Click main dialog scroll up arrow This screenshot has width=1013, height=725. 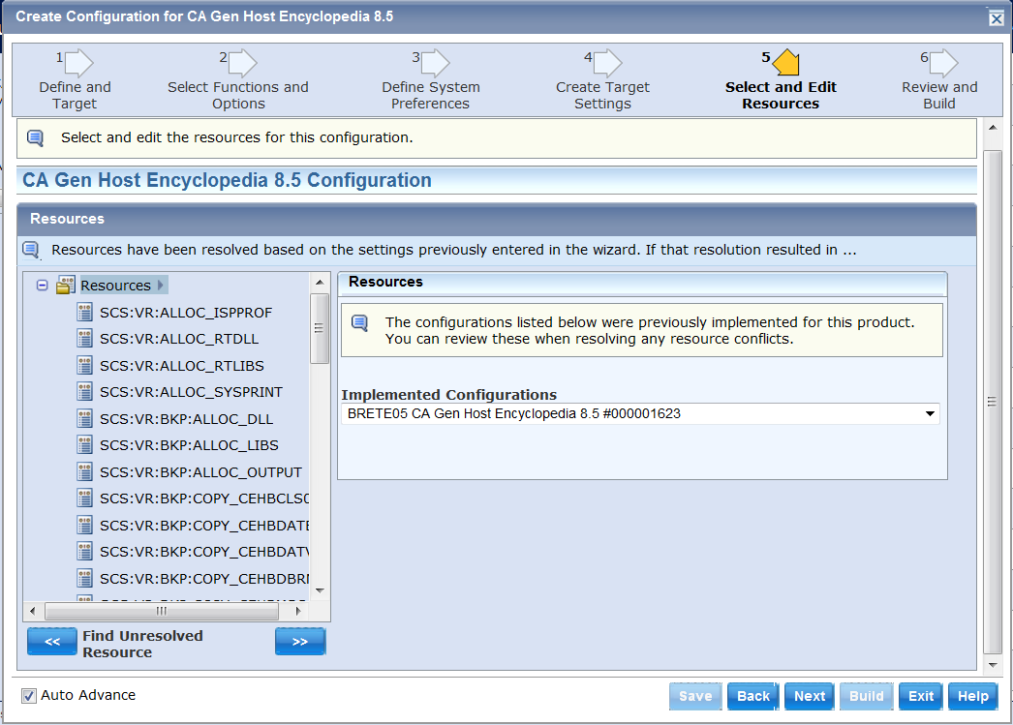[x=993, y=127]
